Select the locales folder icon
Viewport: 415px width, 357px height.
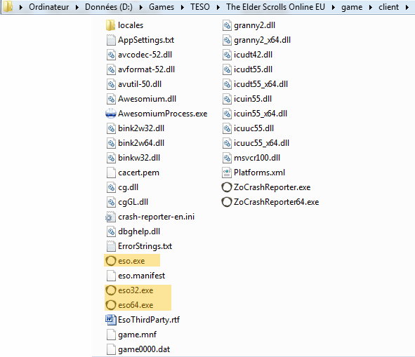[x=110, y=25]
